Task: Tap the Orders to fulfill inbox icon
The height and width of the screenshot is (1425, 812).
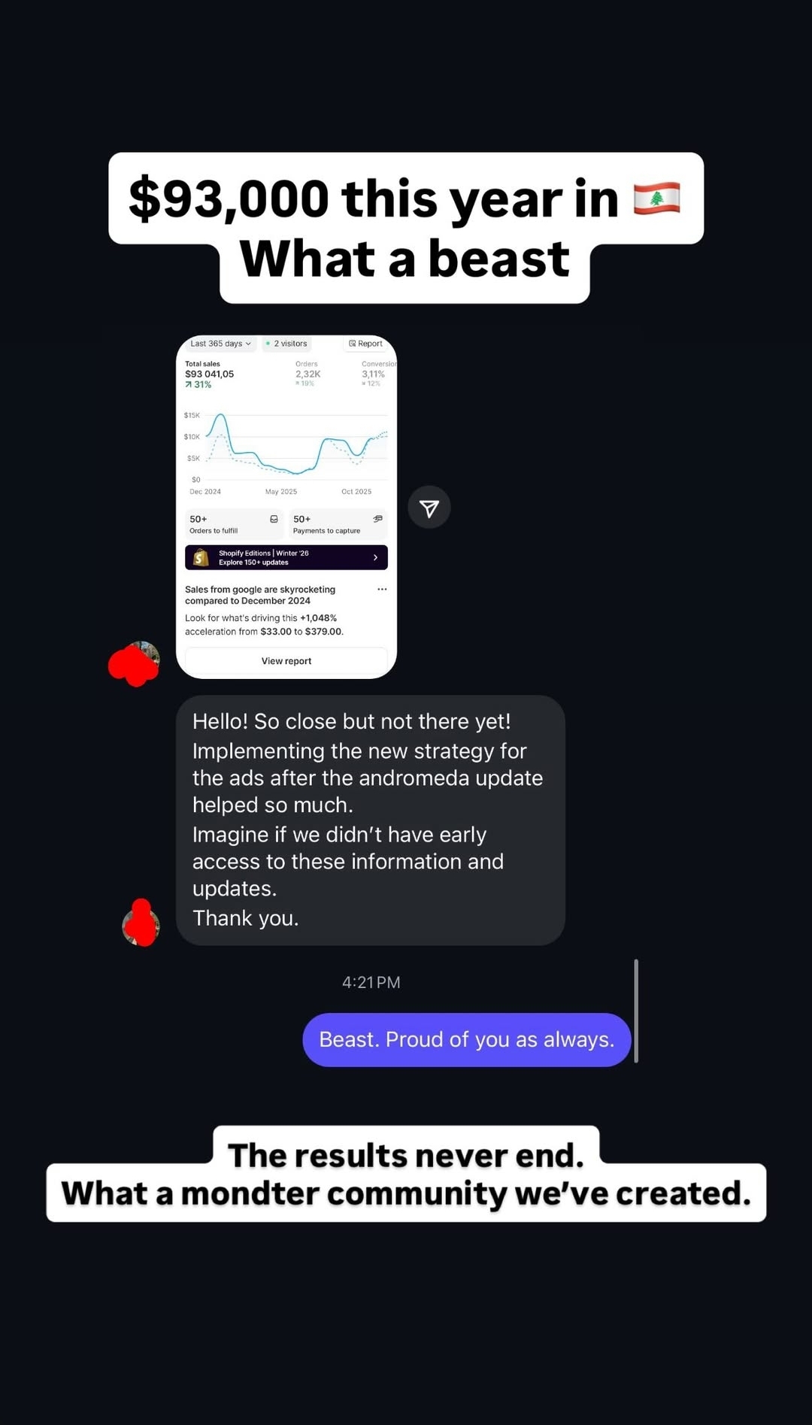Action: (x=274, y=519)
